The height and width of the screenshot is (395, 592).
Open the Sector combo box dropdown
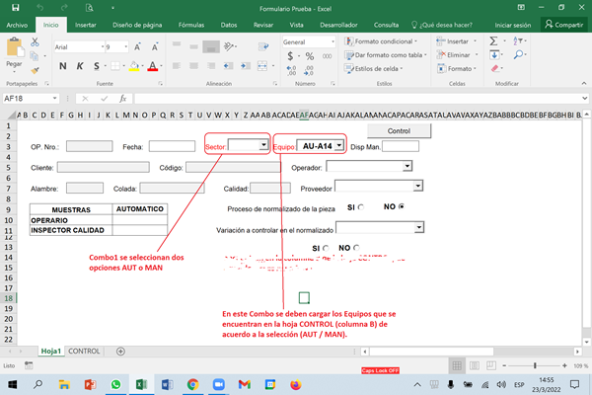point(262,145)
